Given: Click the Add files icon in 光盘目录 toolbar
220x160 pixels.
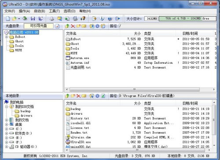Looking at the screenshot, I should (x=92, y=26).
